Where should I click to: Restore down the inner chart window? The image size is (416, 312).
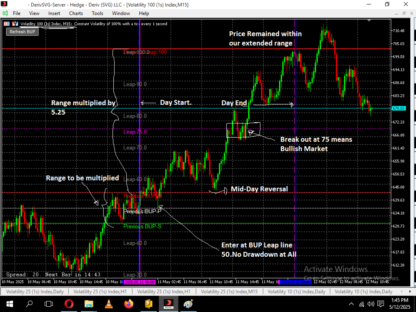coord(404,13)
